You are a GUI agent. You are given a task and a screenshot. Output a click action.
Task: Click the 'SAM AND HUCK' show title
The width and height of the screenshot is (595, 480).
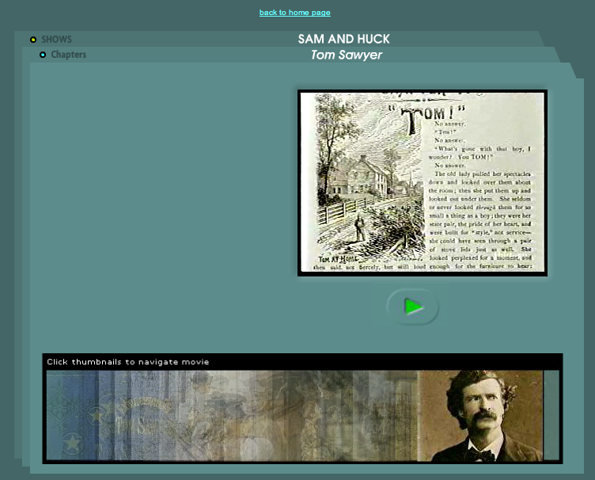(344, 39)
